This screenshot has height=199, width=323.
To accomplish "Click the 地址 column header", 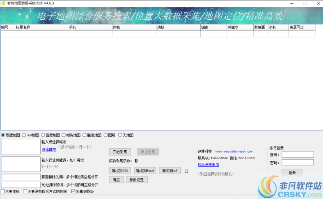I will [x=178, y=27].
